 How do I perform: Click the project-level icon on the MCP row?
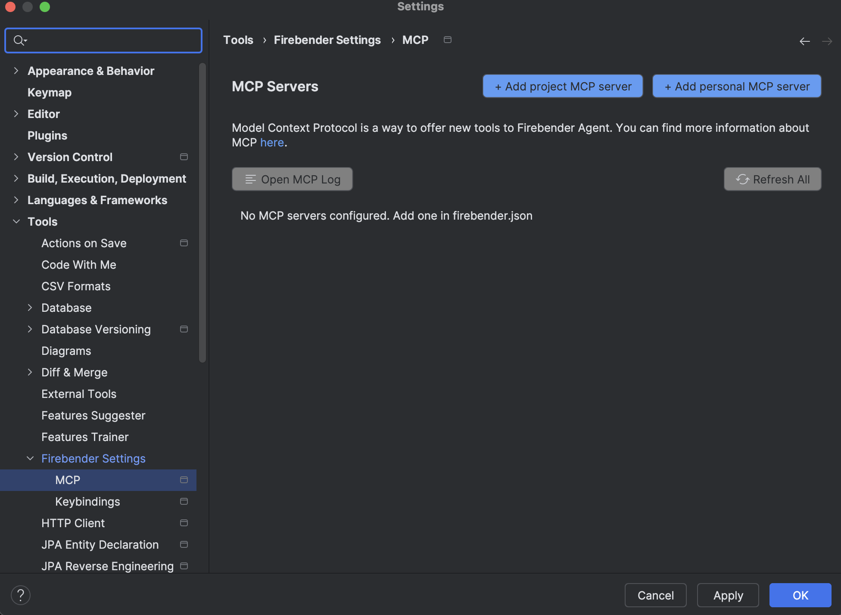pyautogui.click(x=184, y=480)
